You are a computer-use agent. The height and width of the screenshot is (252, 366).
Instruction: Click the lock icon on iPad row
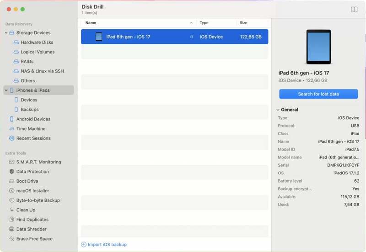pyautogui.click(x=191, y=37)
